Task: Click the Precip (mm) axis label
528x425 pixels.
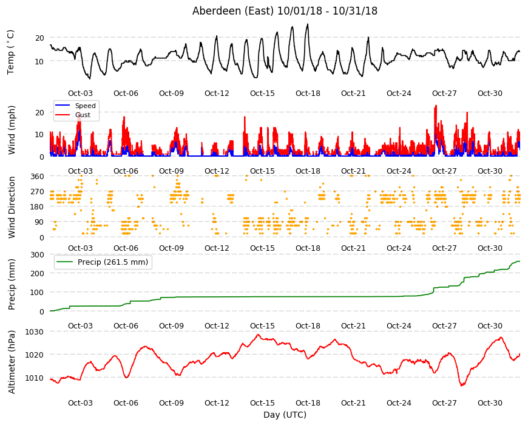Action: (x=12, y=284)
